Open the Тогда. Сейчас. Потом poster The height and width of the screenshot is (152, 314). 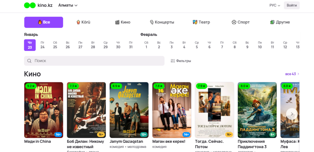(214, 110)
